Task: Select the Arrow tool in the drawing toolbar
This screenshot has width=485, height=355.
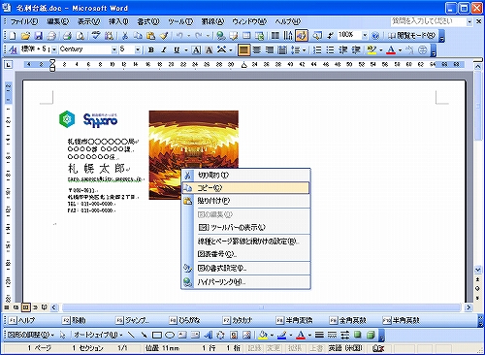Action: click(x=144, y=335)
